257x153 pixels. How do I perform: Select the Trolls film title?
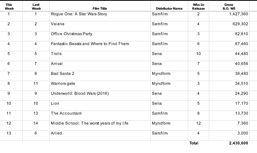[56, 54]
